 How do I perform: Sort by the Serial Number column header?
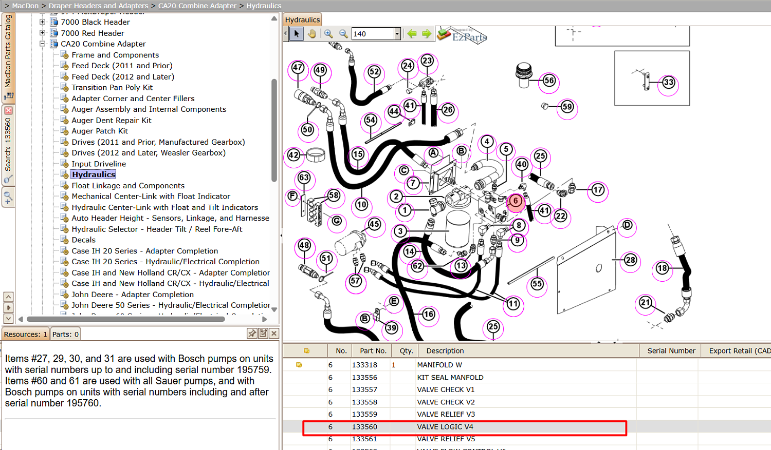tap(671, 351)
